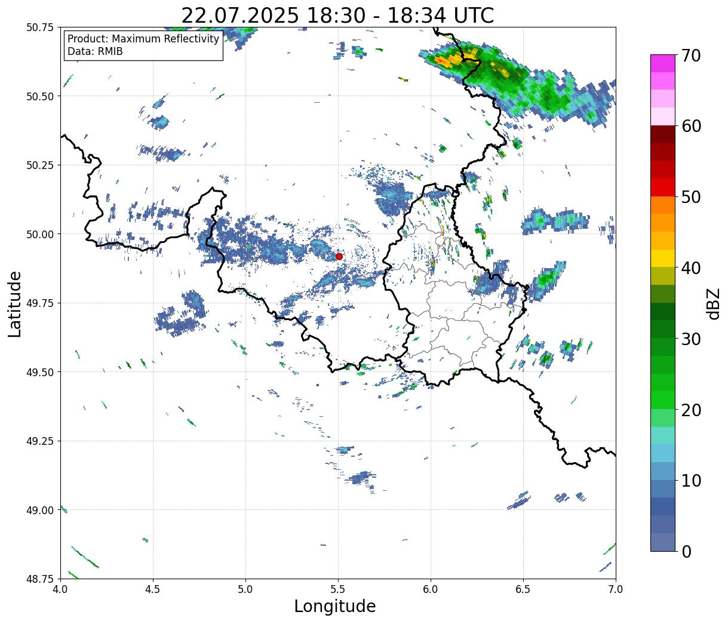Click the longitude tick label 7.0
The height and width of the screenshot is (621, 728).
point(616,589)
